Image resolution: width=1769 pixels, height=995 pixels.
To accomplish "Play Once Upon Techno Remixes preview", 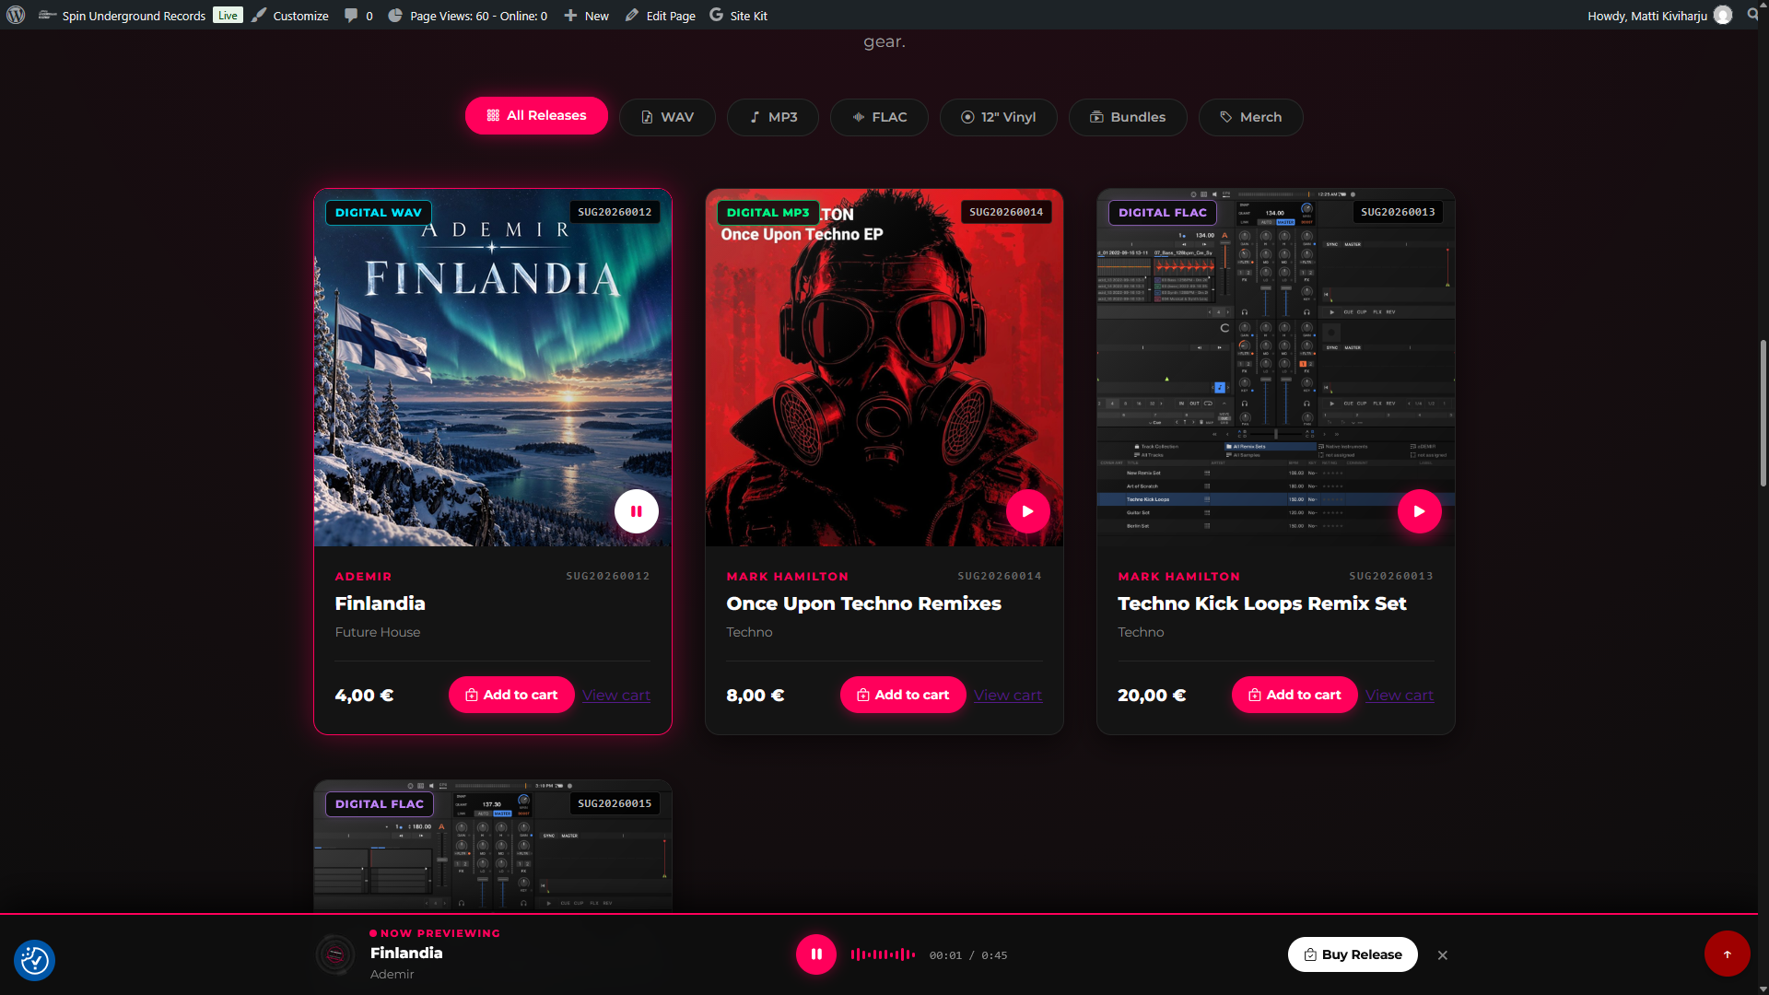I will coord(1028,511).
